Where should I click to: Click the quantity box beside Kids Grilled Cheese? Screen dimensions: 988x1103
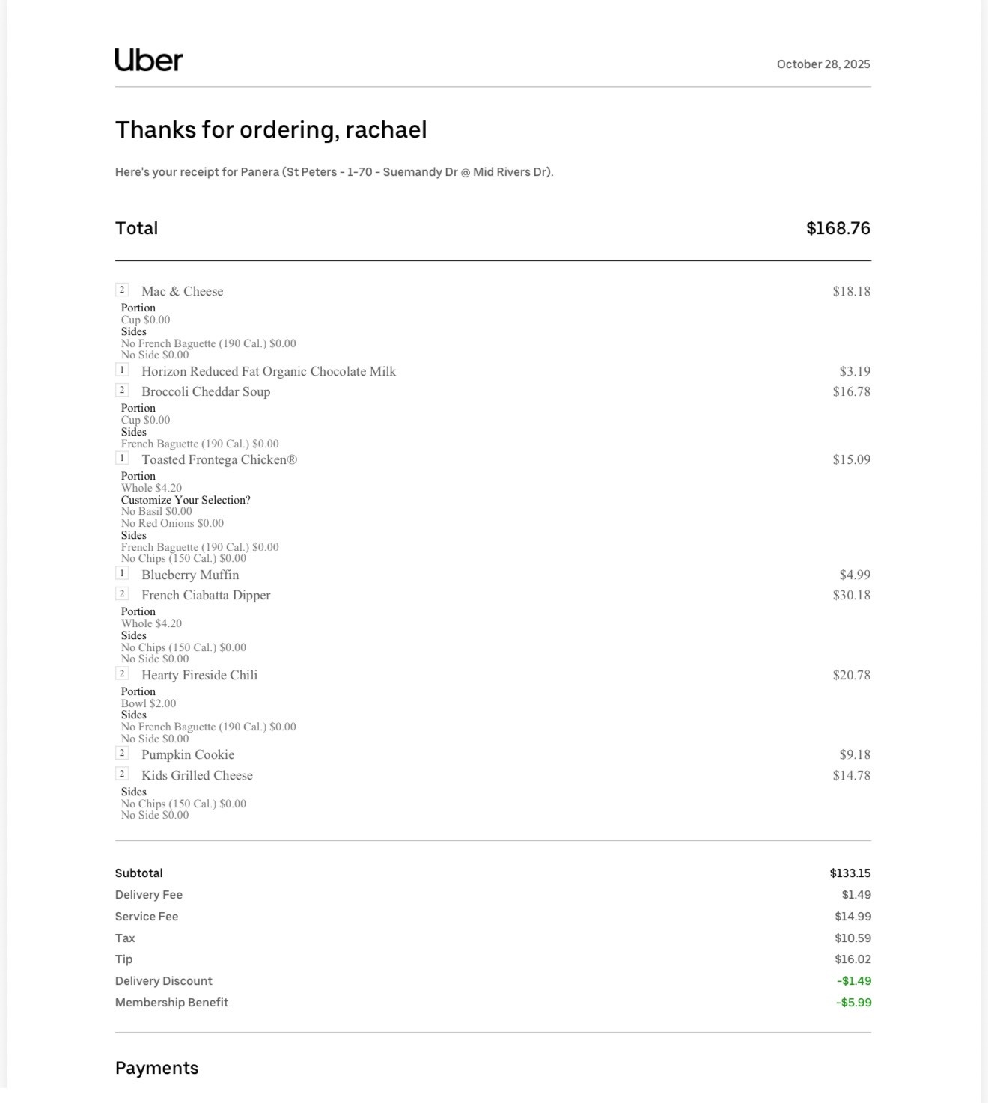pyautogui.click(x=122, y=774)
